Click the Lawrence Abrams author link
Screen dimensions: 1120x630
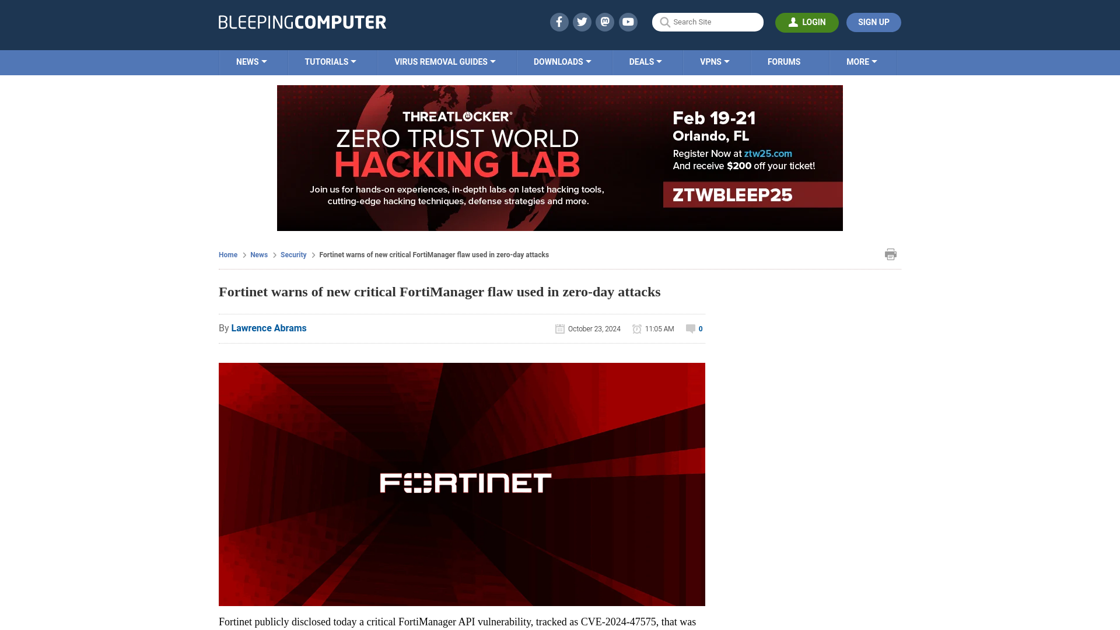(268, 328)
